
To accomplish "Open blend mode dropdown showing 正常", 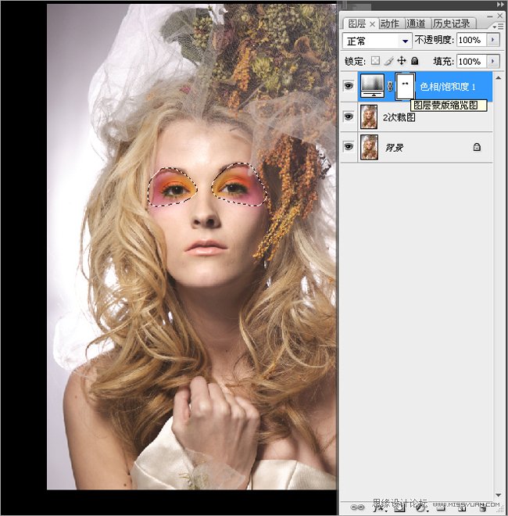I will tap(378, 41).
